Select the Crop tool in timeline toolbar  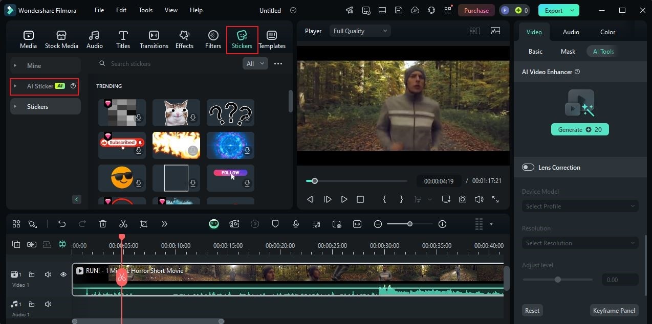pos(144,224)
